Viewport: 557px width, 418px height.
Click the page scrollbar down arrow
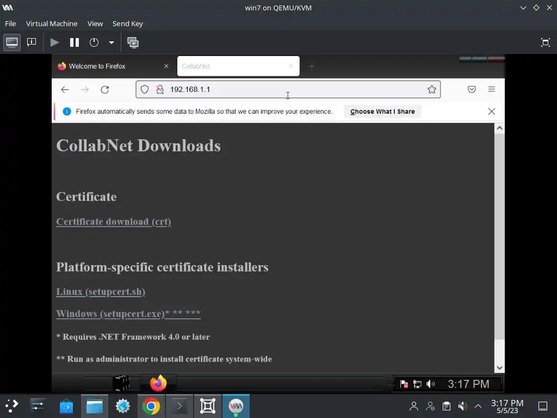point(499,368)
